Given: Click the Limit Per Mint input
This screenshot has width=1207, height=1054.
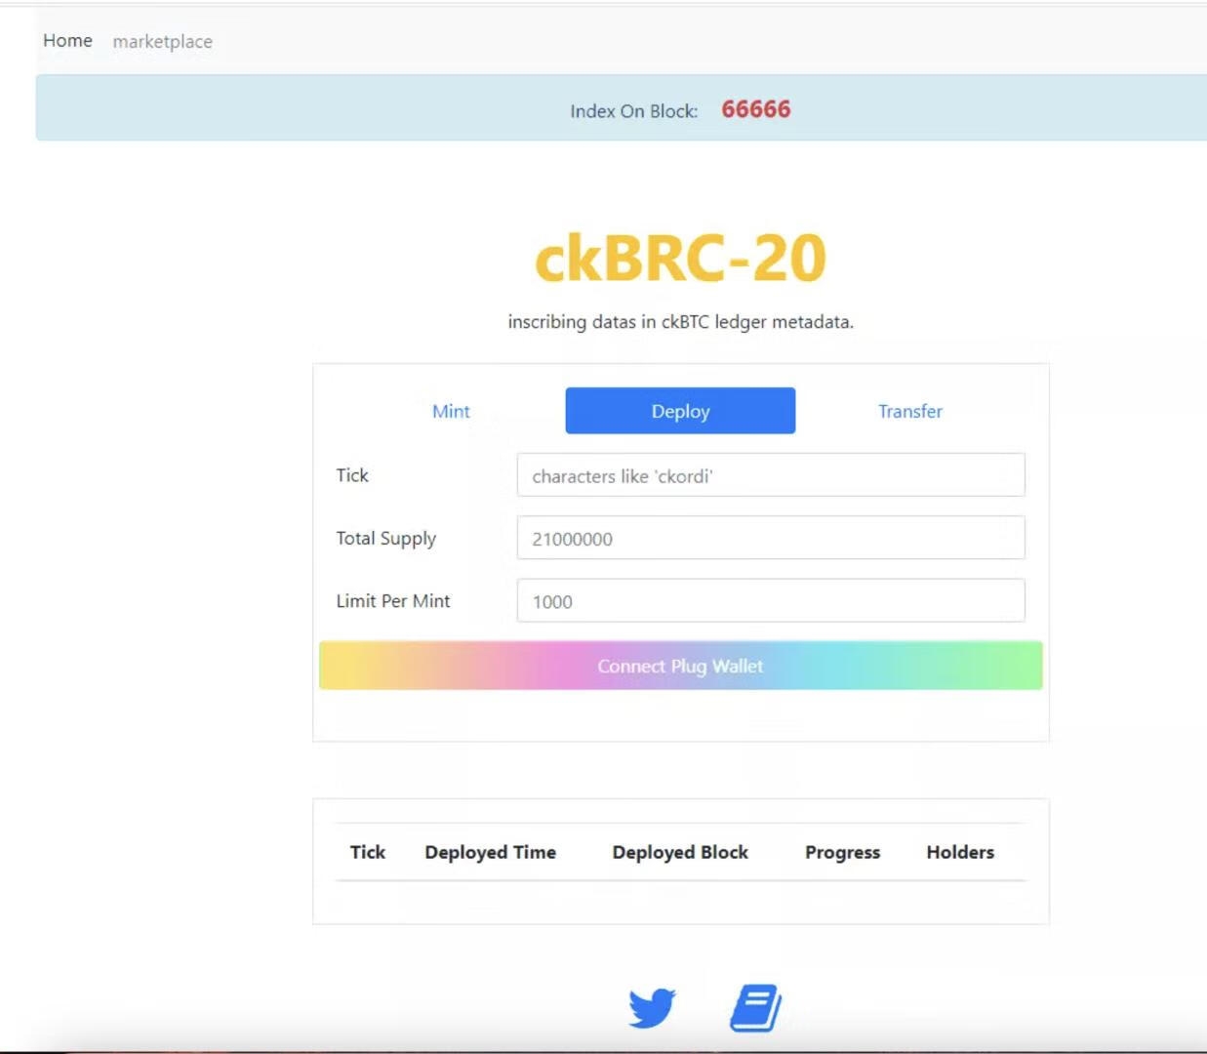Looking at the screenshot, I should tap(770, 601).
